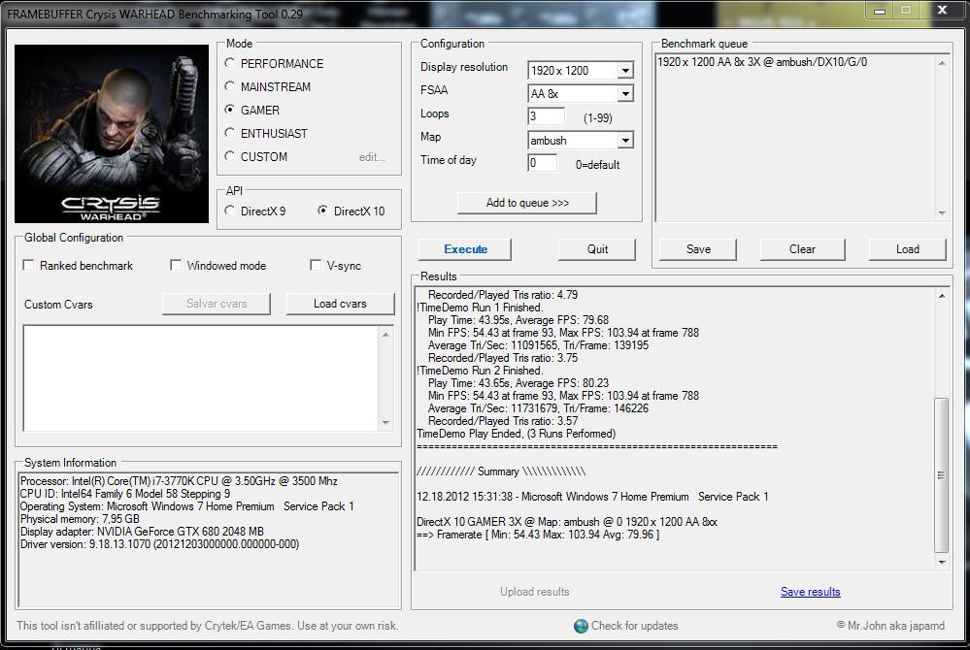Select the queued 1920 x 1200 AA 8x entry
The width and height of the screenshot is (970, 650).
click(x=762, y=62)
